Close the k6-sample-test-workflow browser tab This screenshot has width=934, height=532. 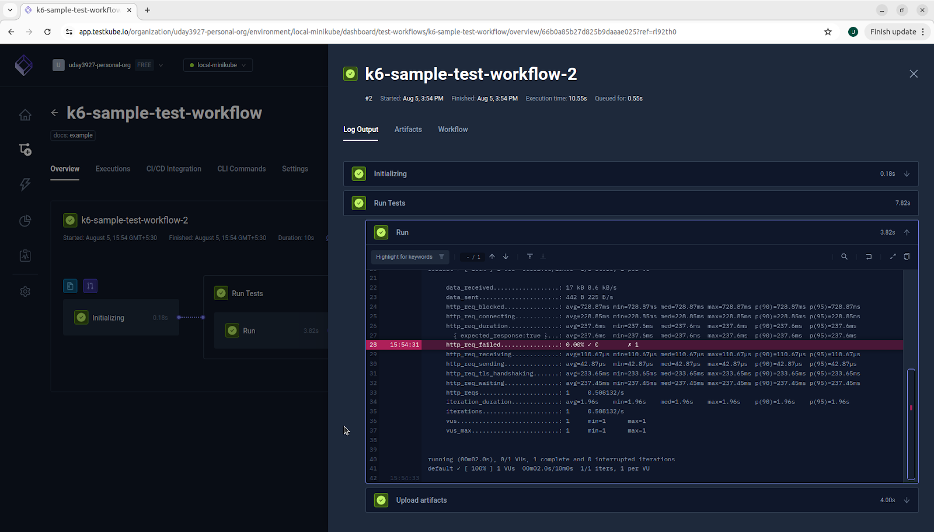point(130,10)
